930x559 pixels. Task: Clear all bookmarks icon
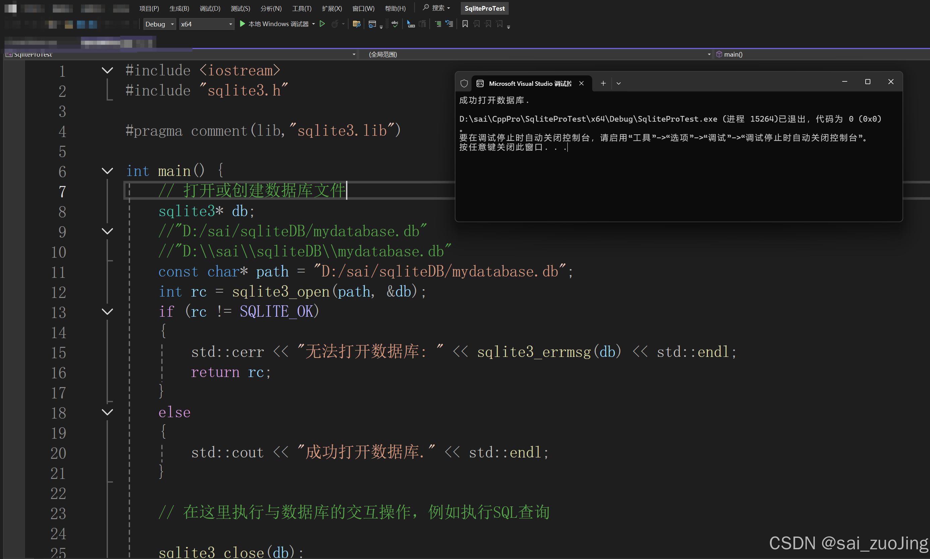pyautogui.click(x=500, y=24)
